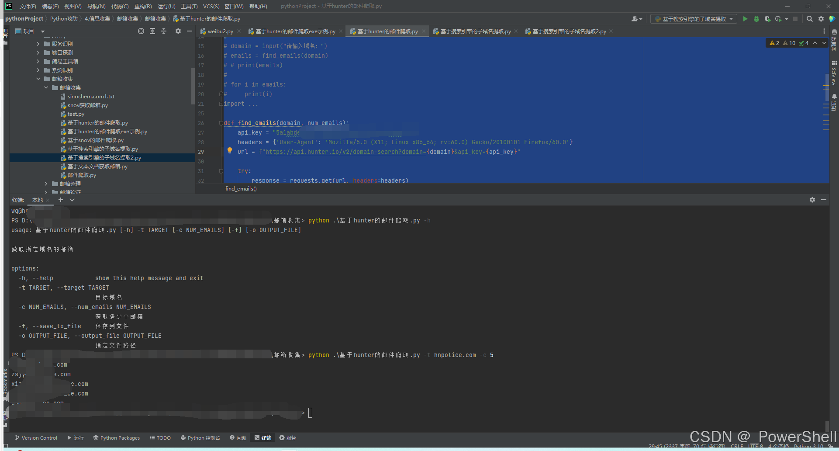The height and width of the screenshot is (451, 839).
Task: Open the 服务 services tool window
Action: click(x=288, y=437)
